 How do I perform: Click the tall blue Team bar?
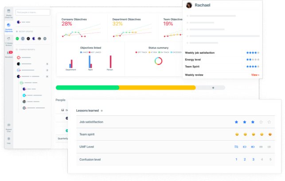coord(90,62)
